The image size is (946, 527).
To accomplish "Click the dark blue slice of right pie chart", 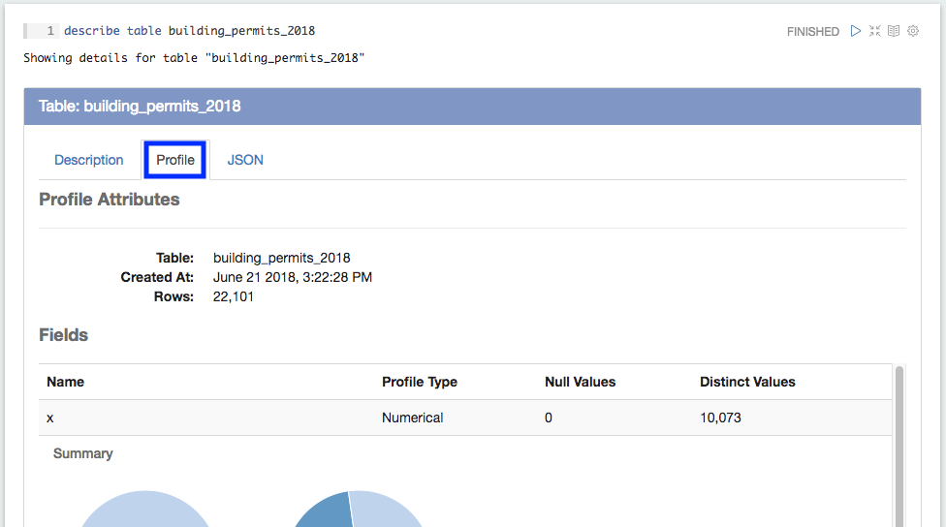I will (329, 512).
